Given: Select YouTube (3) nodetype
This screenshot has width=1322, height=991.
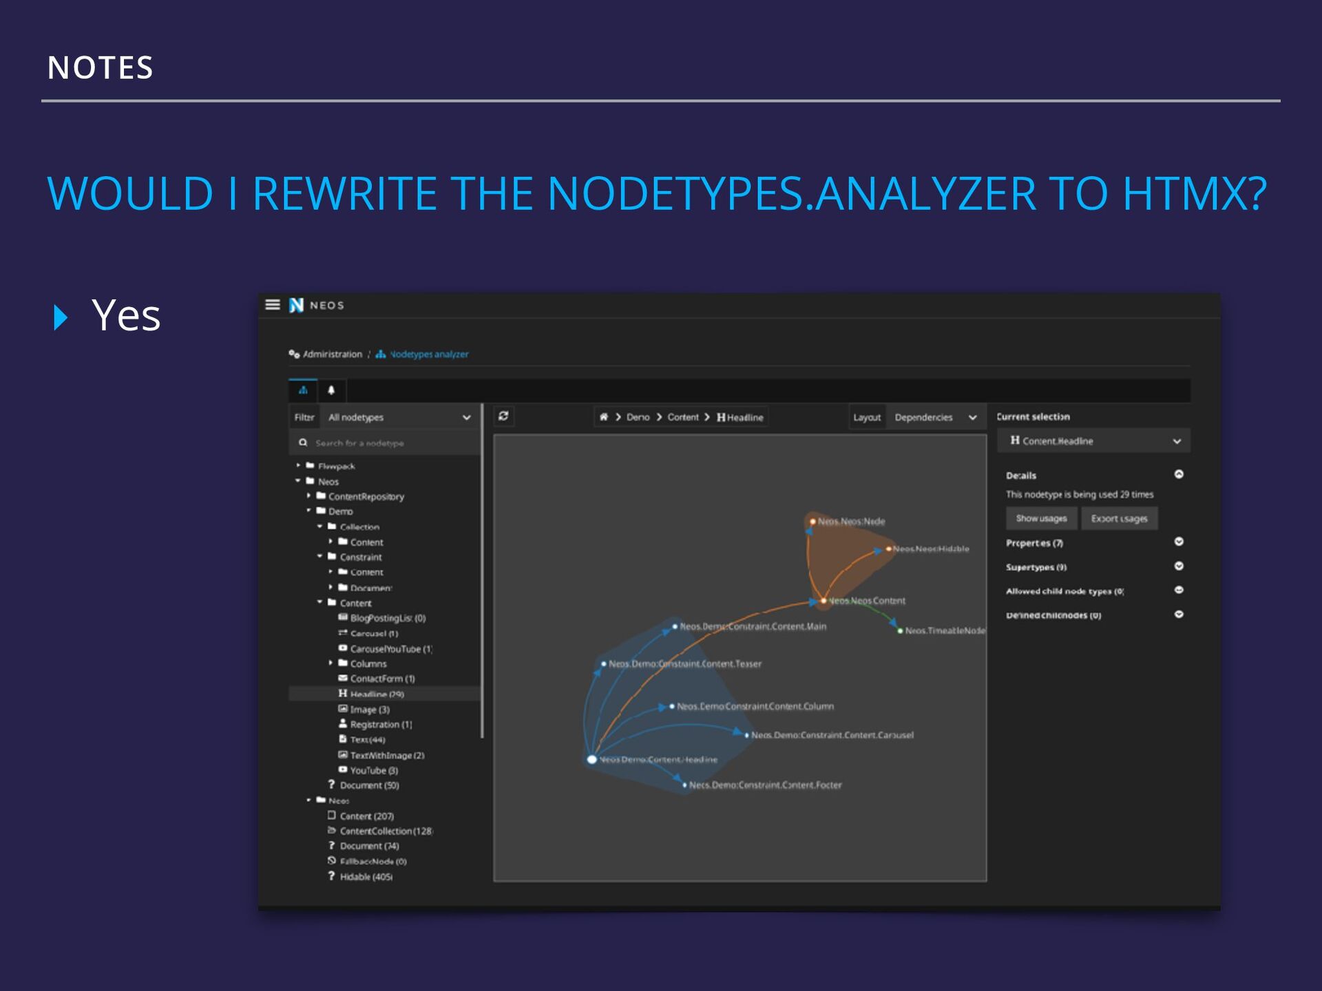Looking at the screenshot, I should pos(368,770).
